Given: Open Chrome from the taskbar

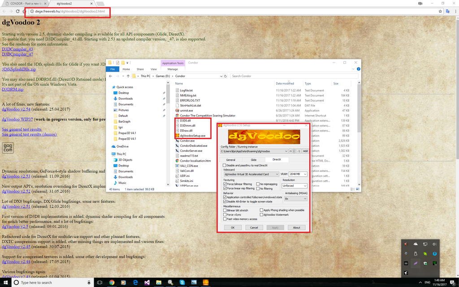Looking at the screenshot, I should point(112,283).
